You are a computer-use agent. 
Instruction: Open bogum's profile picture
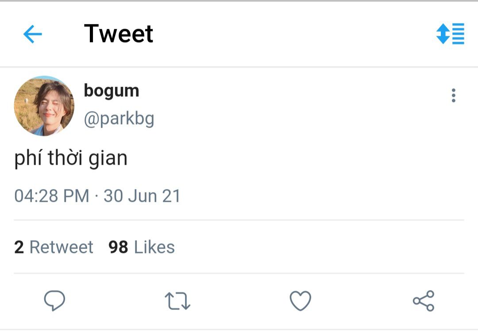click(x=44, y=106)
